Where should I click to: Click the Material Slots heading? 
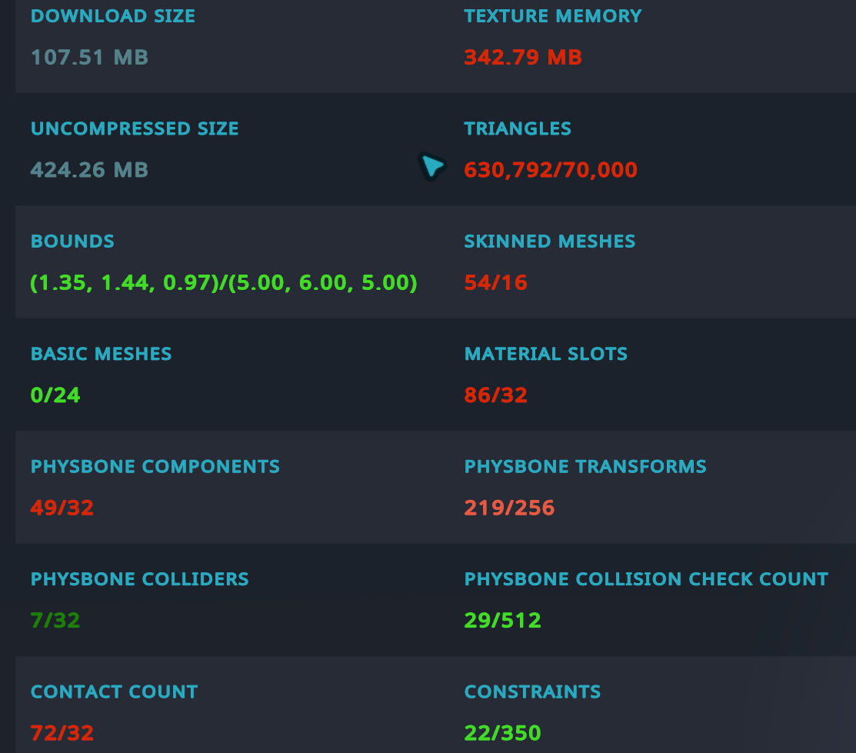[x=545, y=354]
